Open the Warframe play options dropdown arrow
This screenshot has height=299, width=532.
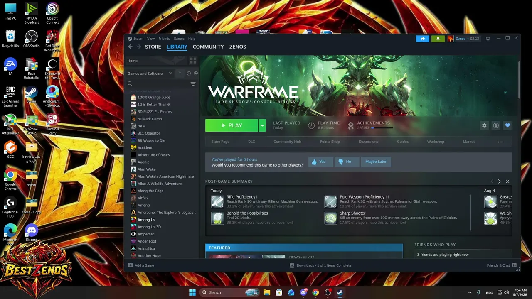pyautogui.click(x=262, y=125)
